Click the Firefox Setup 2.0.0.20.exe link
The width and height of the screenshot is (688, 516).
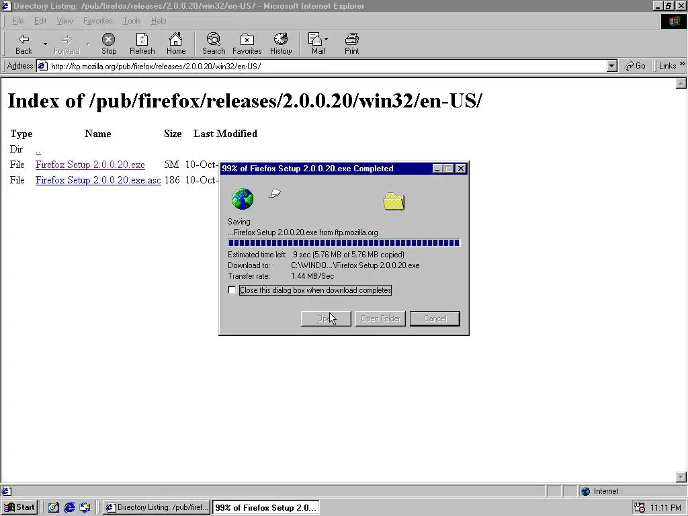click(x=90, y=165)
